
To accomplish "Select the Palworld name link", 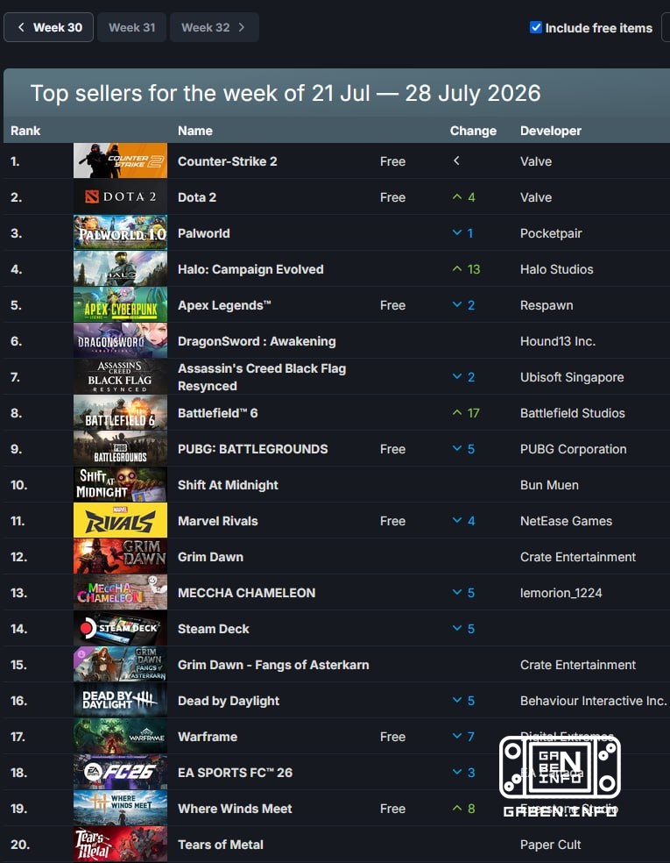I will click(203, 232).
